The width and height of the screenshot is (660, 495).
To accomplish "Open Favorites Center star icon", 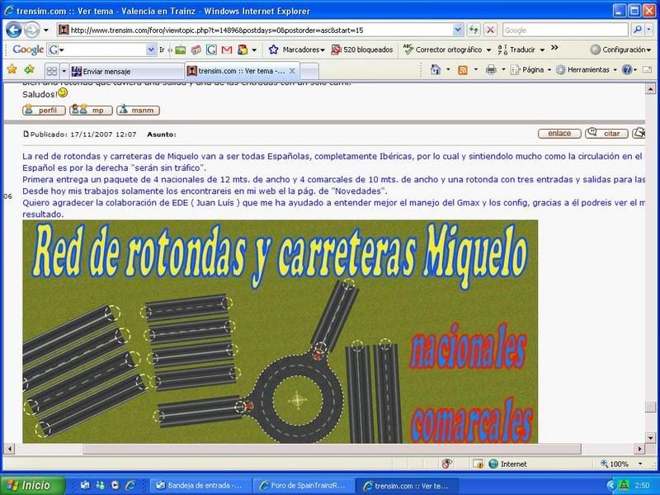I will click(x=12, y=69).
